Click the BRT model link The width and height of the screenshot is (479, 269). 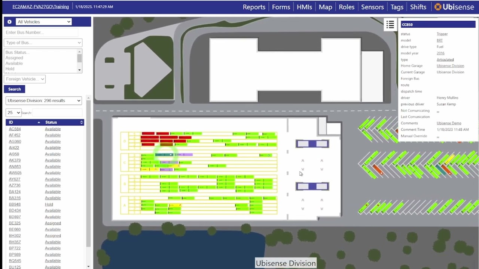(x=440, y=40)
